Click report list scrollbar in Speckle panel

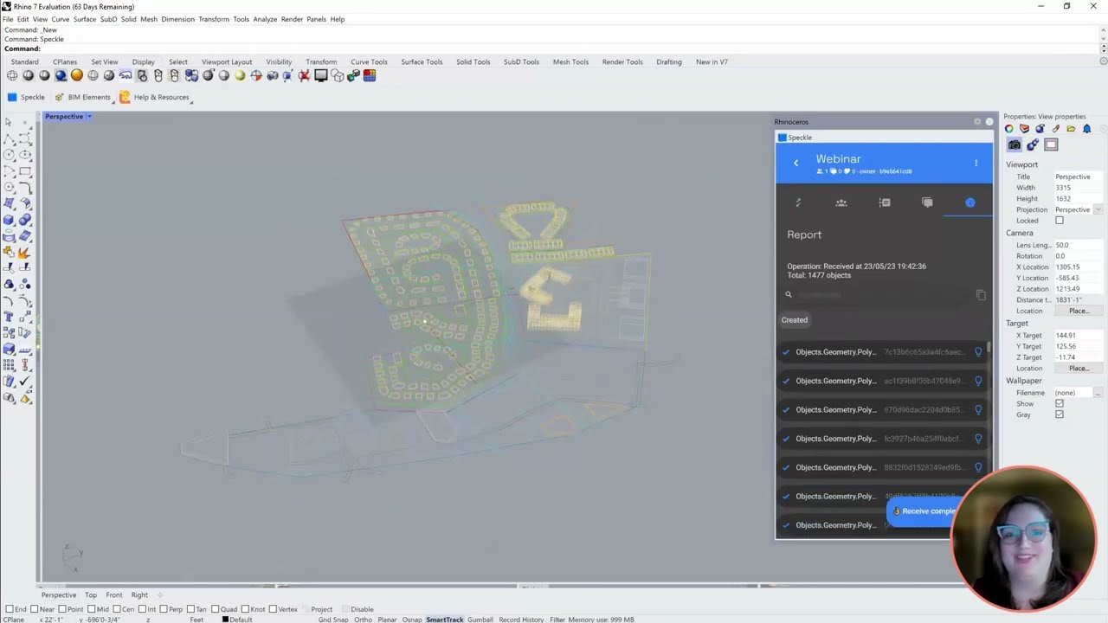click(989, 346)
